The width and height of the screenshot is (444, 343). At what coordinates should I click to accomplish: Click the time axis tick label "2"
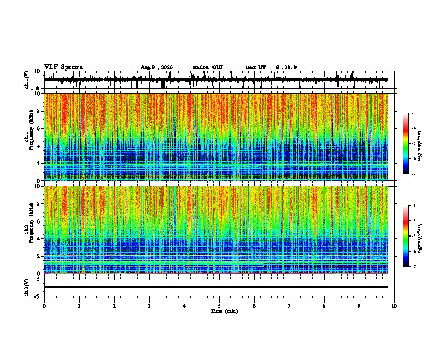(x=114, y=306)
